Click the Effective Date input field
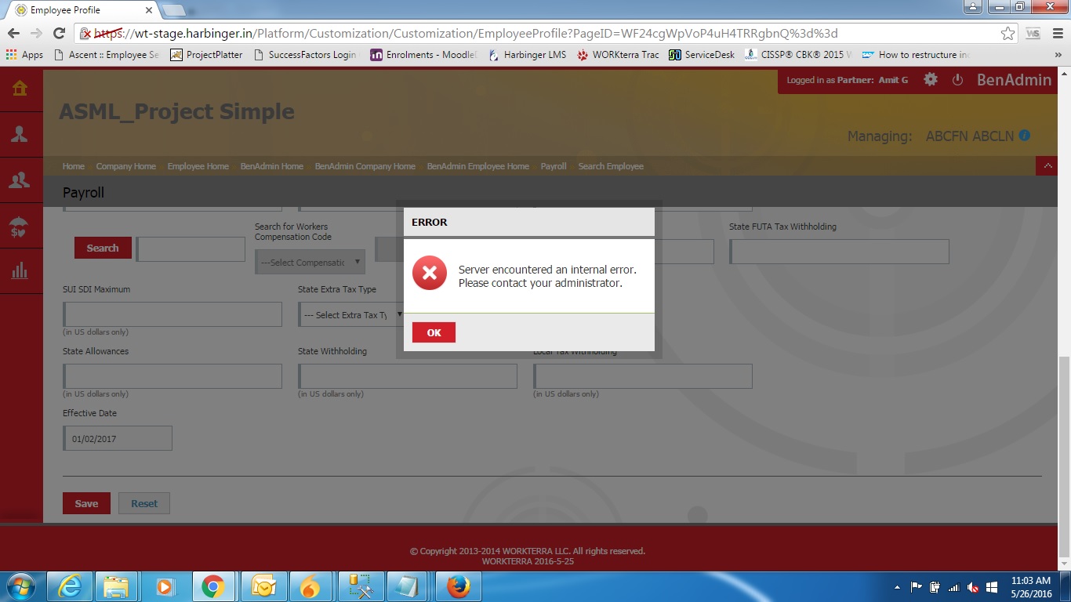The image size is (1071, 602). [x=118, y=439]
